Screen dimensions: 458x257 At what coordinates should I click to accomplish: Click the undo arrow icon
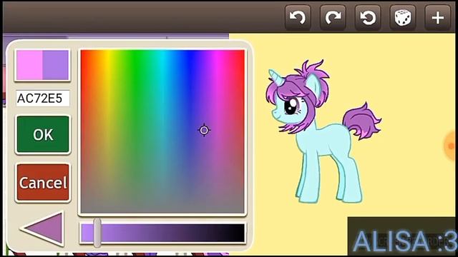(x=298, y=18)
